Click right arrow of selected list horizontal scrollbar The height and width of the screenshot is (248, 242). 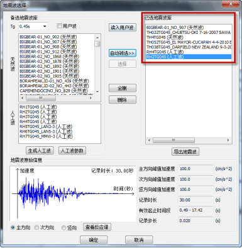pyautogui.click(x=228, y=140)
